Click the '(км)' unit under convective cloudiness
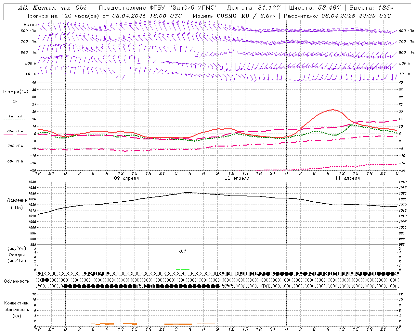Image resolution: width=416 pixels, height=332 pixels. pyautogui.click(x=17, y=316)
